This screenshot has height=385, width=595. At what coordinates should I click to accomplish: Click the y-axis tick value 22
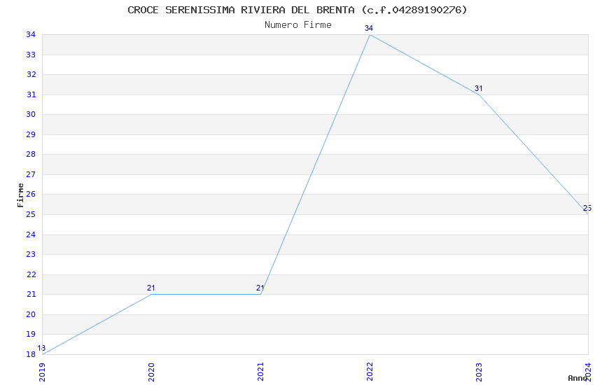pos(31,274)
